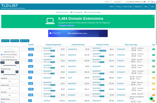The height and width of the screenshot is (103, 157).
Task: Open Porkbun link in .co row
Action: tap(120, 60)
